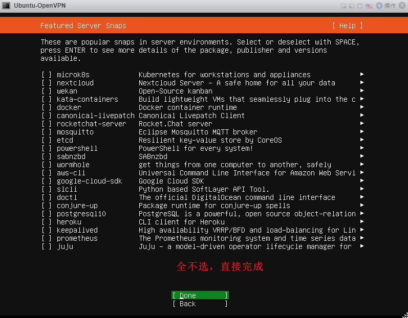Click the 'doctl' snap name
Screen dimensions: 408x318
tap(67, 197)
